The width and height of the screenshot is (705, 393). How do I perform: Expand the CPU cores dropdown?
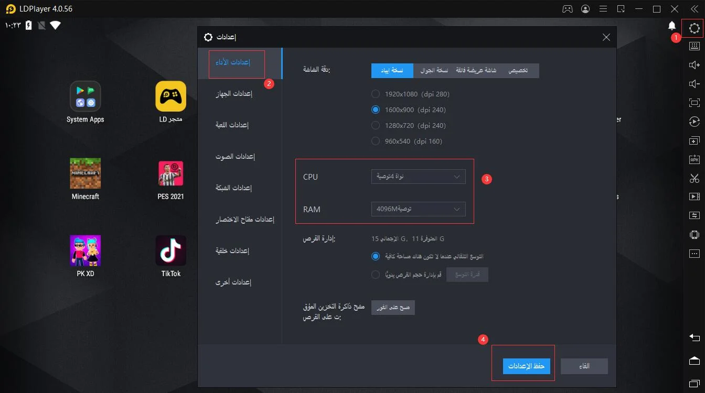[x=418, y=177]
